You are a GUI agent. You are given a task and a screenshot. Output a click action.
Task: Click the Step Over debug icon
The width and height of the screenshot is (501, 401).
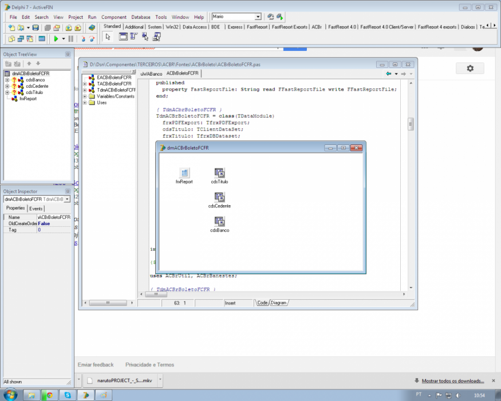(92, 39)
